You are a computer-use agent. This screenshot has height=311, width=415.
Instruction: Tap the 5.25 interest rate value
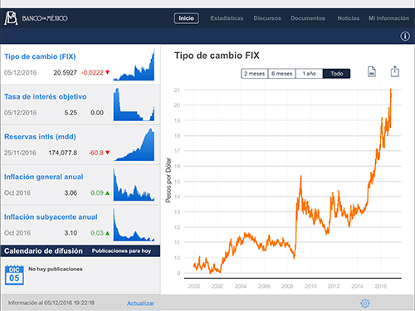click(71, 113)
